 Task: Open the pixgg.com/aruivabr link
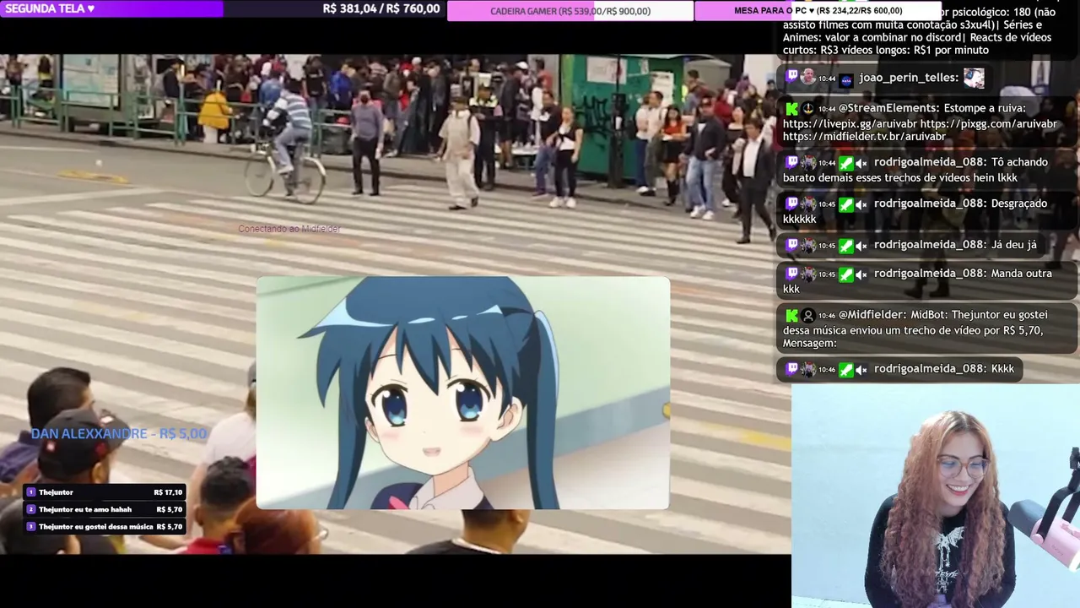point(989,123)
